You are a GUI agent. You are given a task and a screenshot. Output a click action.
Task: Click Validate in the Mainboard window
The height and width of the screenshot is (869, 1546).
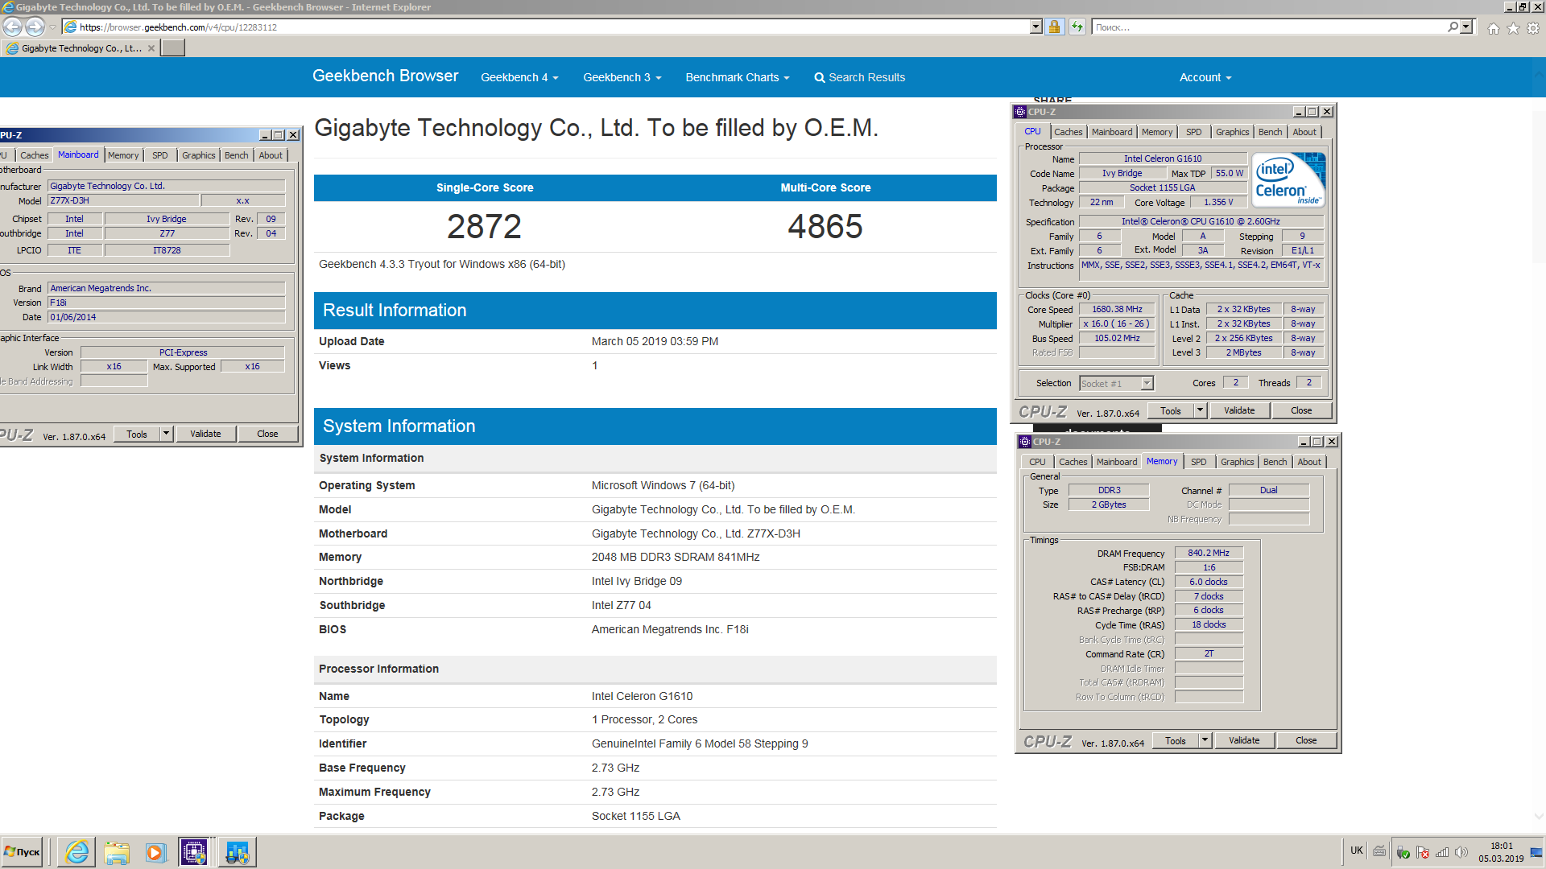205,434
